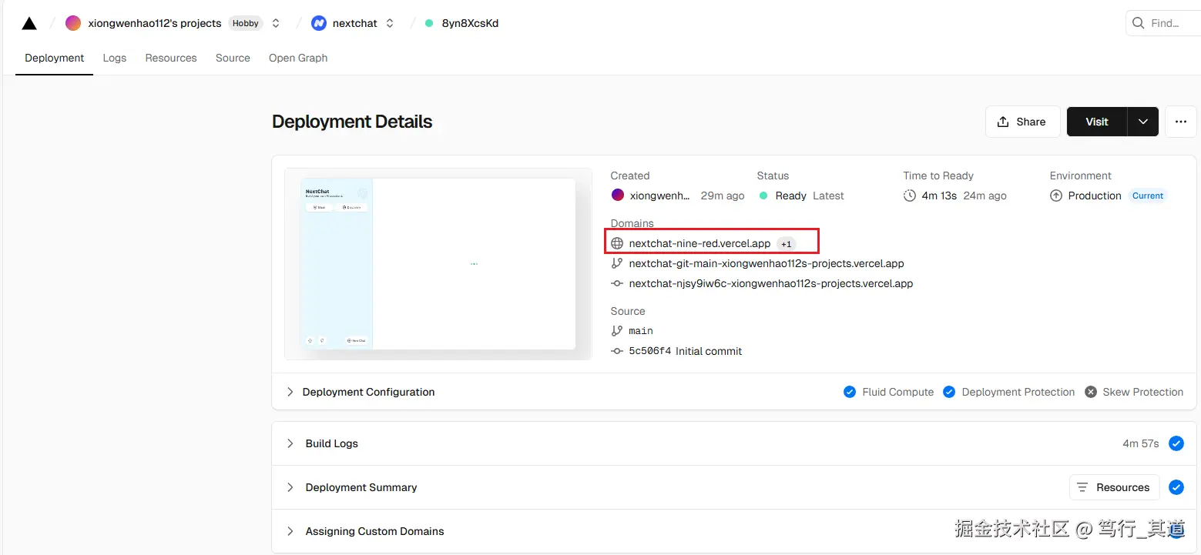Click the Skew Protection disabled indicator
Screen dimensions: 1201x555
click(x=1091, y=392)
